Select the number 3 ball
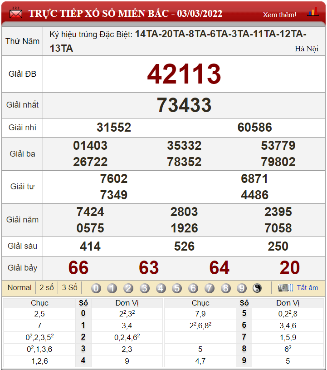 coord(145,288)
